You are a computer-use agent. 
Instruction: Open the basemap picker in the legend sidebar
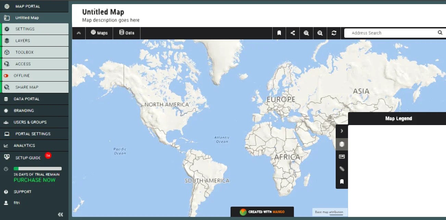pyautogui.click(x=342, y=156)
